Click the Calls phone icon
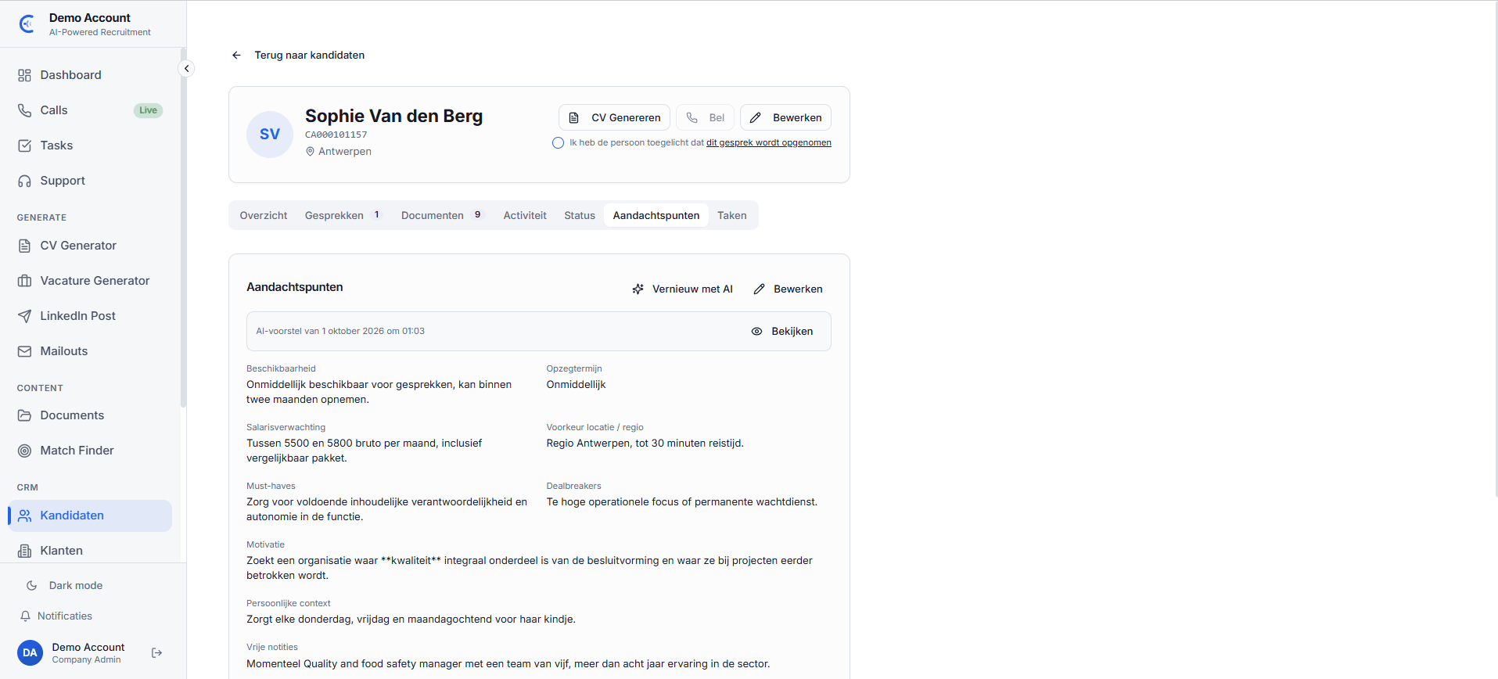The height and width of the screenshot is (679, 1498). (24, 110)
